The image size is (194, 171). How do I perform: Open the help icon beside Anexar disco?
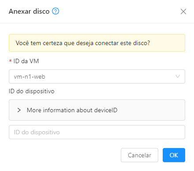click(56, 11)
